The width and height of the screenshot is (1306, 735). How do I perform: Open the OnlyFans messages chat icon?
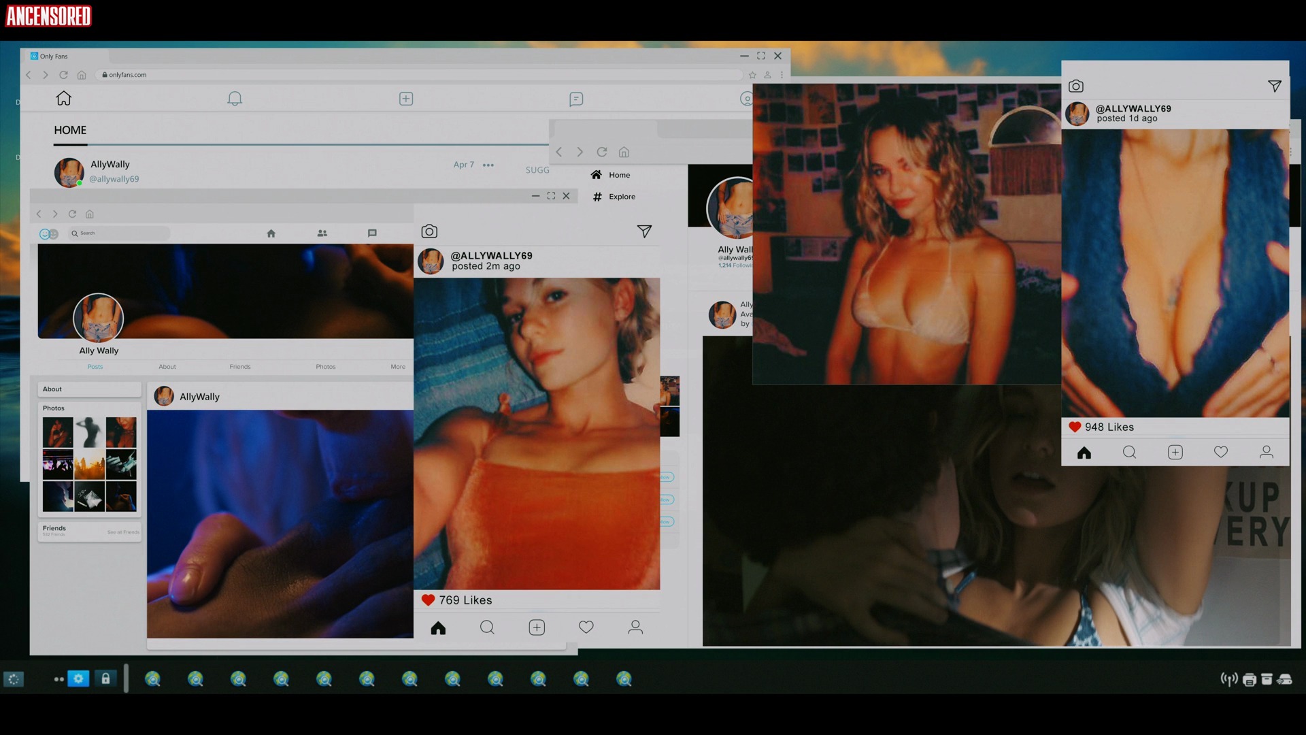(576, 99)
